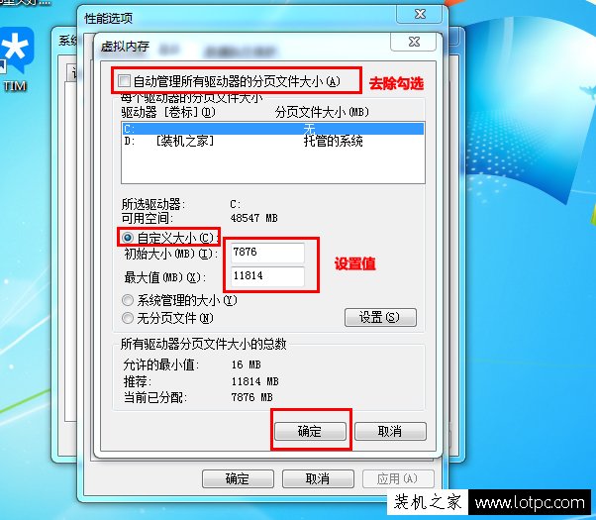The width and height of the screenshot is (596, 520).
Task: Select drive C: in the drive list
Action: pyautogui.click(x=273, y=129)
